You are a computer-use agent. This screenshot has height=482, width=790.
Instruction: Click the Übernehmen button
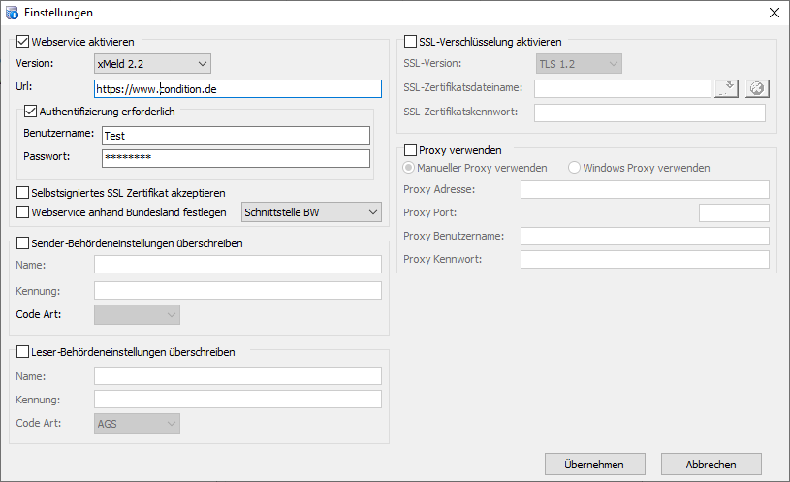click(x=593, y=465)
